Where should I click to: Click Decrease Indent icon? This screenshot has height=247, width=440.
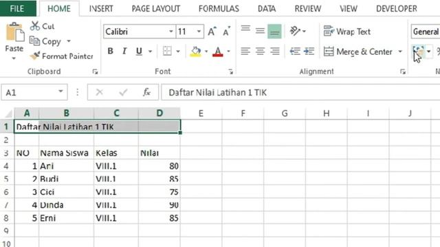click(295, 51)
